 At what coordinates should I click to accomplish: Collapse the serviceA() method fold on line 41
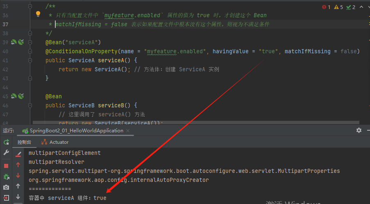[x=30, y=60]
